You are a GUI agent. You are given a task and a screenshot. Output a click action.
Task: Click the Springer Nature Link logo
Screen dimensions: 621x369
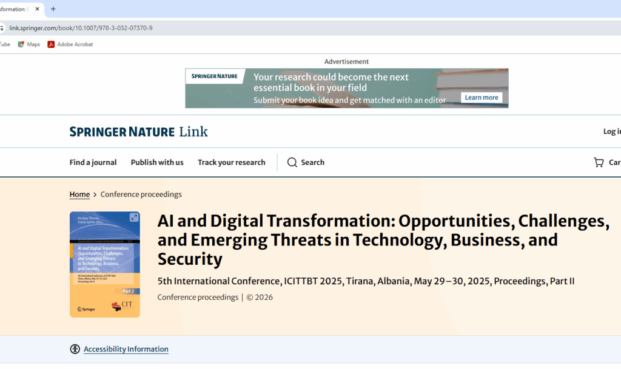point(138,131)
